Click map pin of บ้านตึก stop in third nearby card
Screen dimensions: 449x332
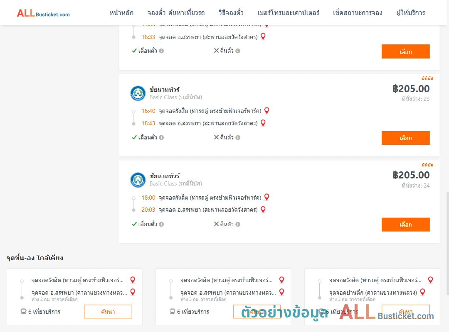pyautogui.click(x=422, y=292)
